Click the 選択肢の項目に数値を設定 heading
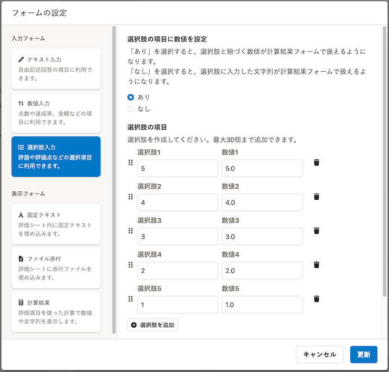 (x=167, y=39)
